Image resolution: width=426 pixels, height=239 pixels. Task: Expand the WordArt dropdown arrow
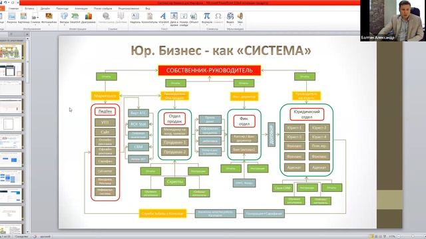(x=163, y=25)
